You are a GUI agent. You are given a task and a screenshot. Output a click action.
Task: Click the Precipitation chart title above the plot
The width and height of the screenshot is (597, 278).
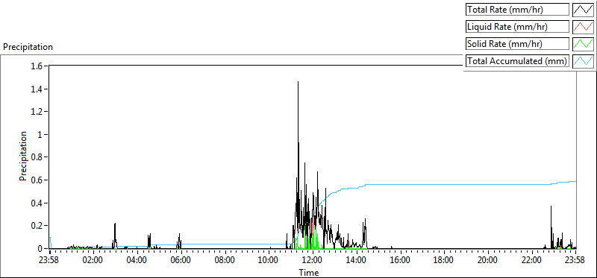[x=28, y=47]
